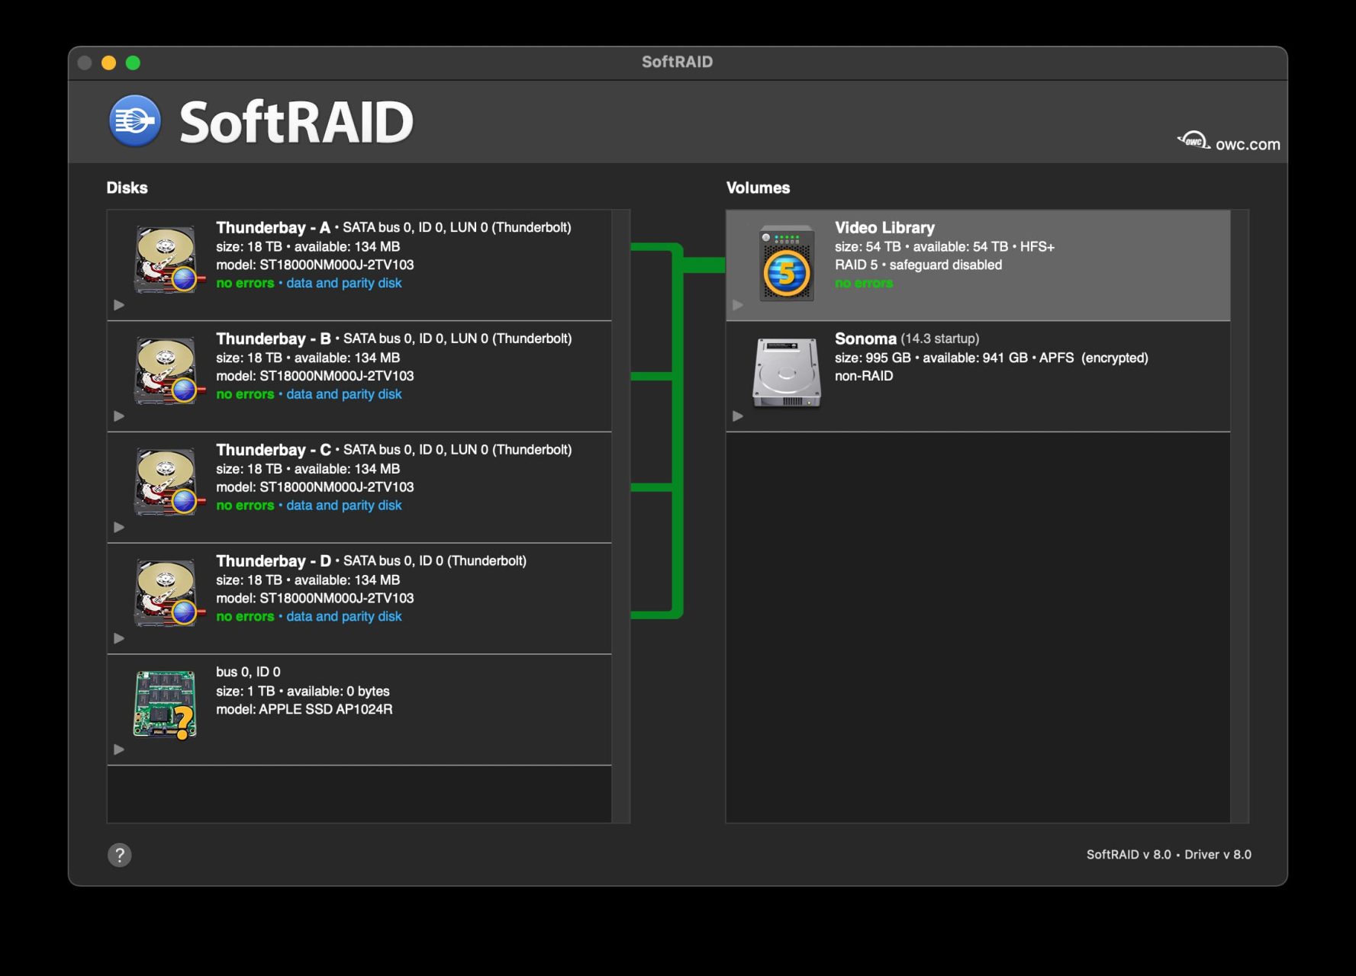1356x976 pixels.
Task: Expand the Thunderbay - D details arrow
Action: [x=119, y=638]
